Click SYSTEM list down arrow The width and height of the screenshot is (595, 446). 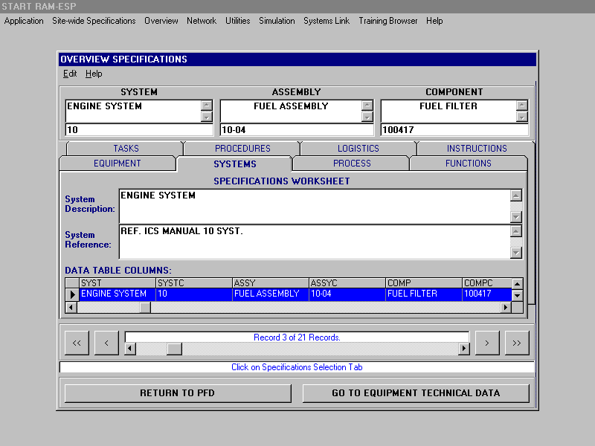click(x=207, y=117)
